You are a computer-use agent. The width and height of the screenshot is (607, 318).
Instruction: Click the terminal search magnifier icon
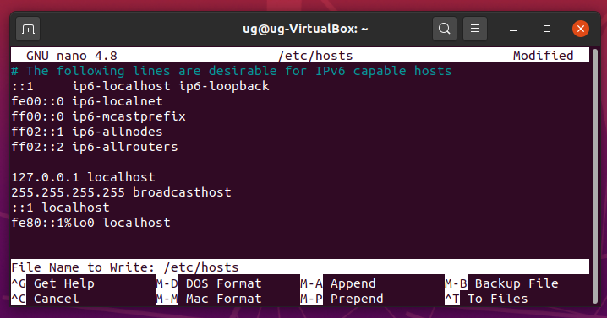(x=445, y=29)
